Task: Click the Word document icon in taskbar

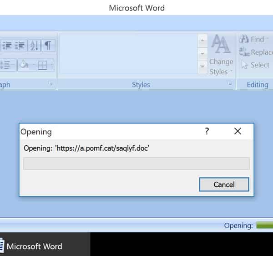Action: coord(2,245)
